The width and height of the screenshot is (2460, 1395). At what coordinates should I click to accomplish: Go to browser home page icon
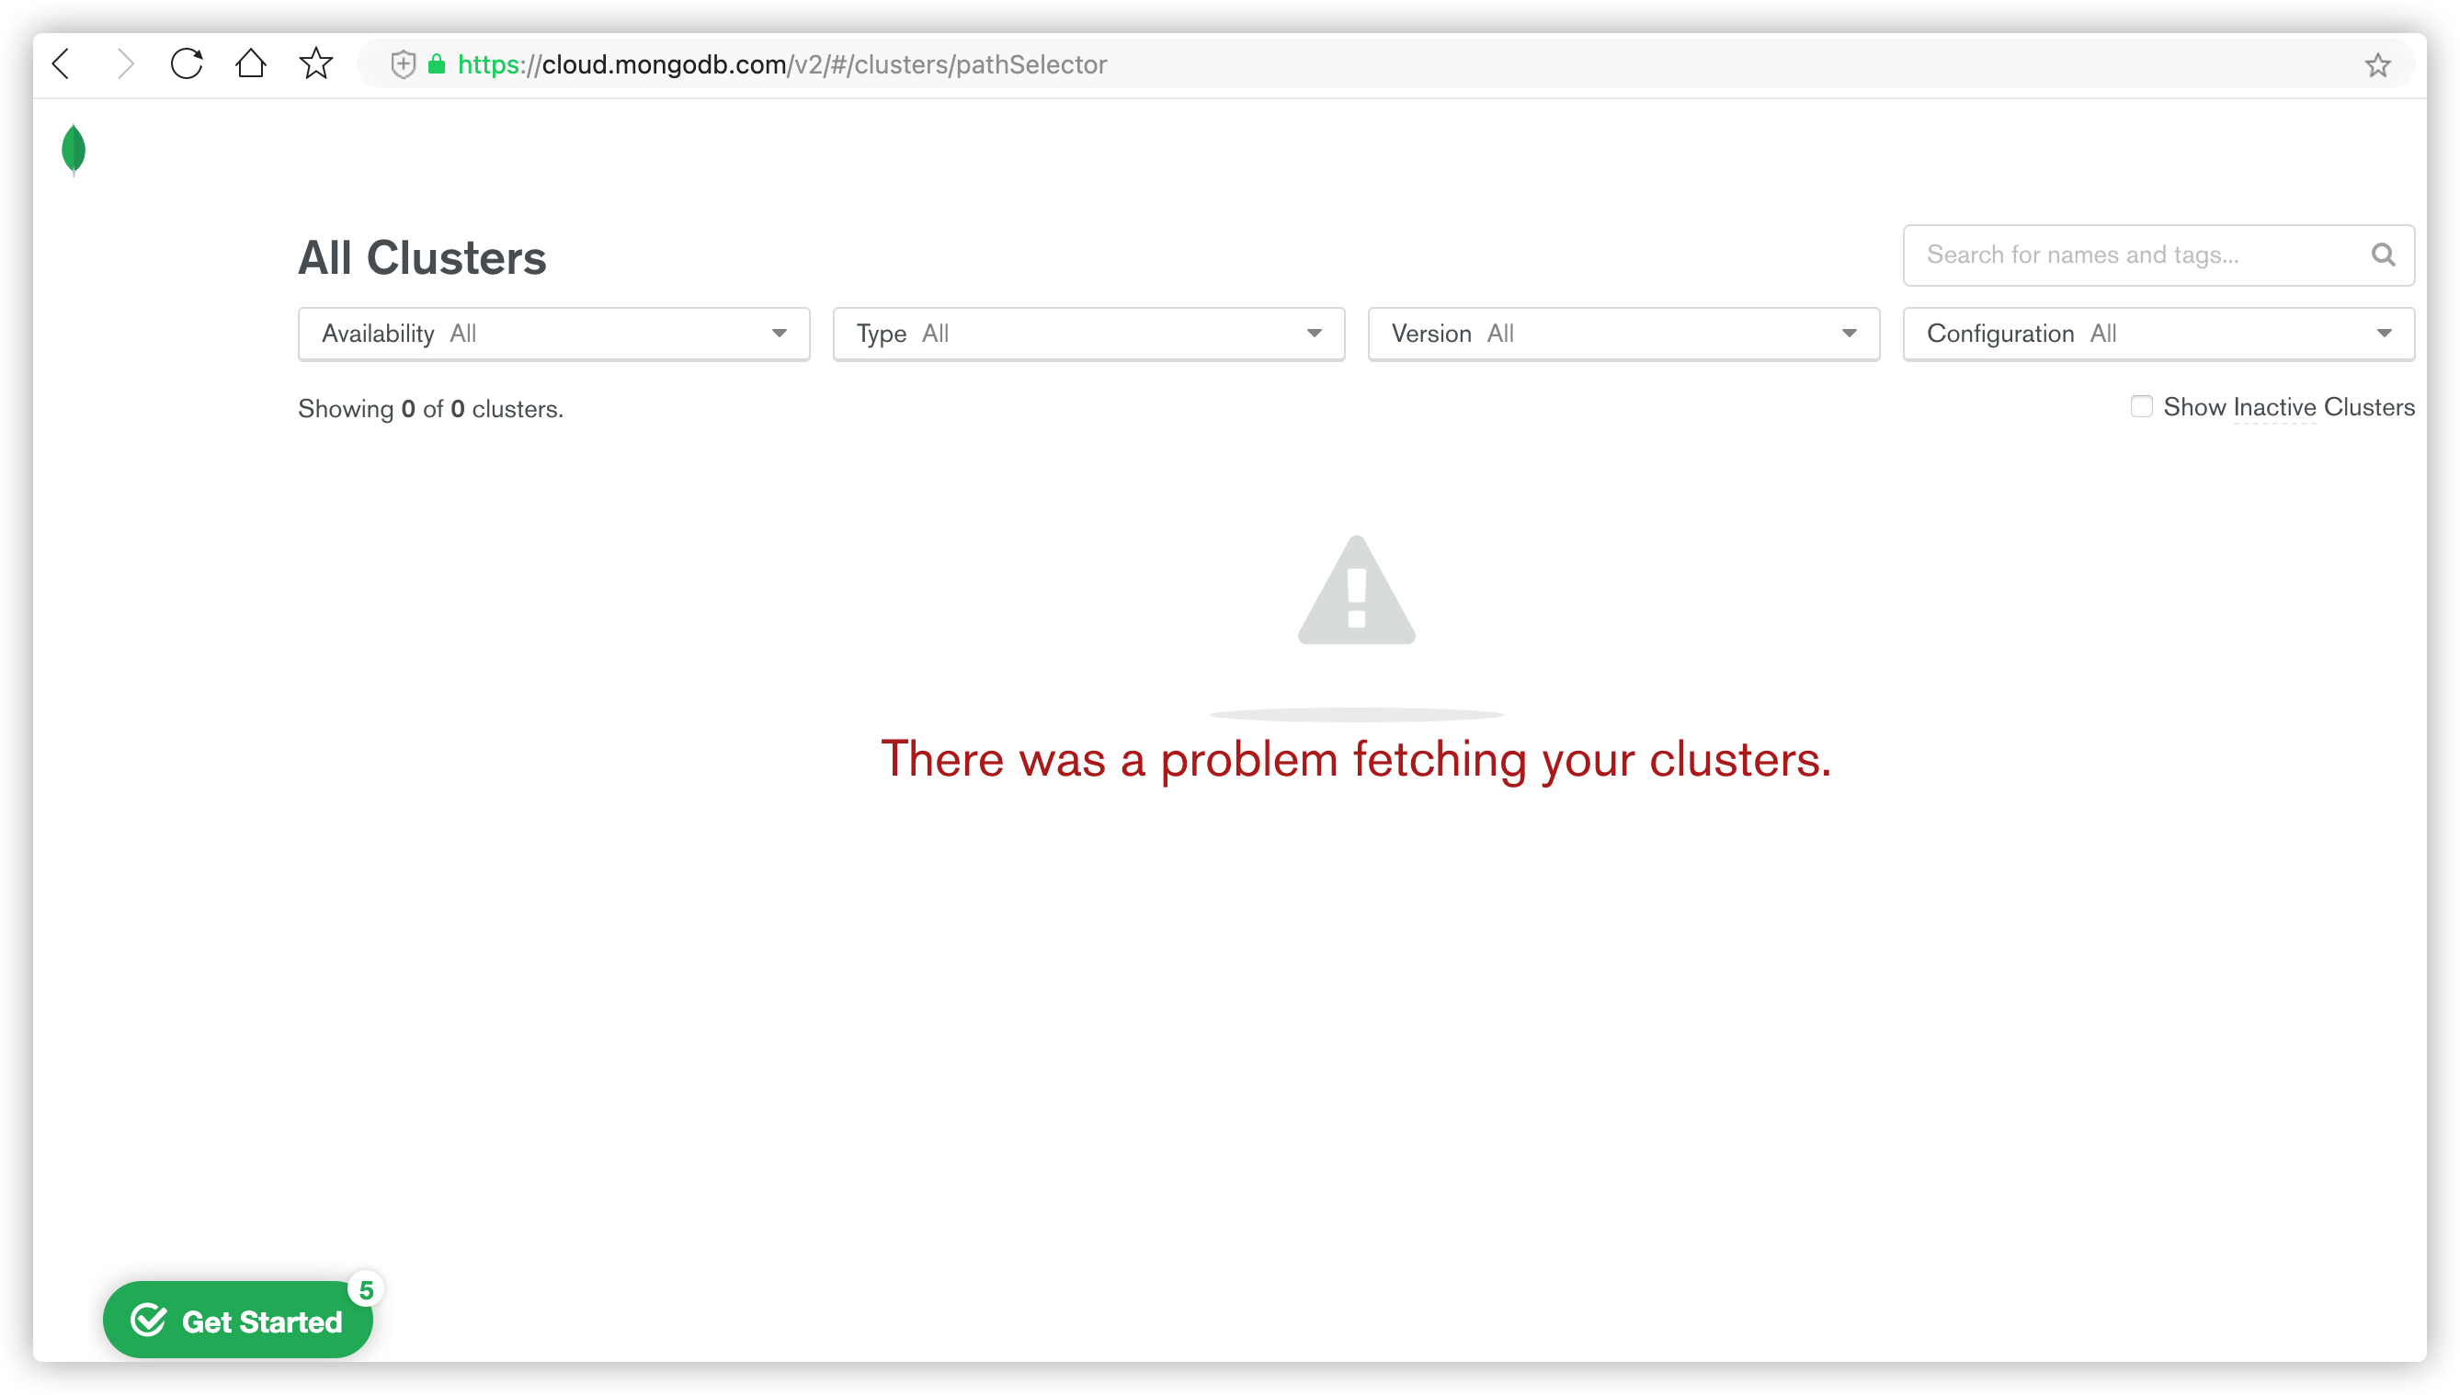[251, 64]
